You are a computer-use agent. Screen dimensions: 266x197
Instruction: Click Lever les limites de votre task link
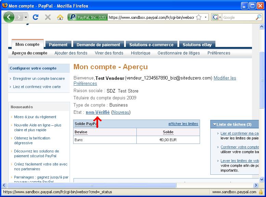[x=240, y=161]
